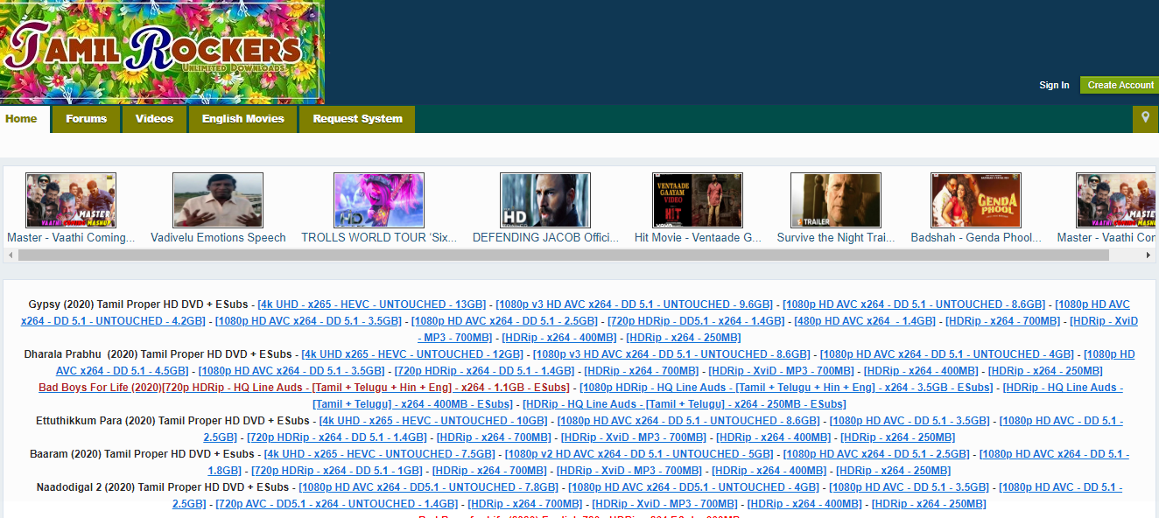
Task: Go to the Videos section
Action: (x=155, y=118)
